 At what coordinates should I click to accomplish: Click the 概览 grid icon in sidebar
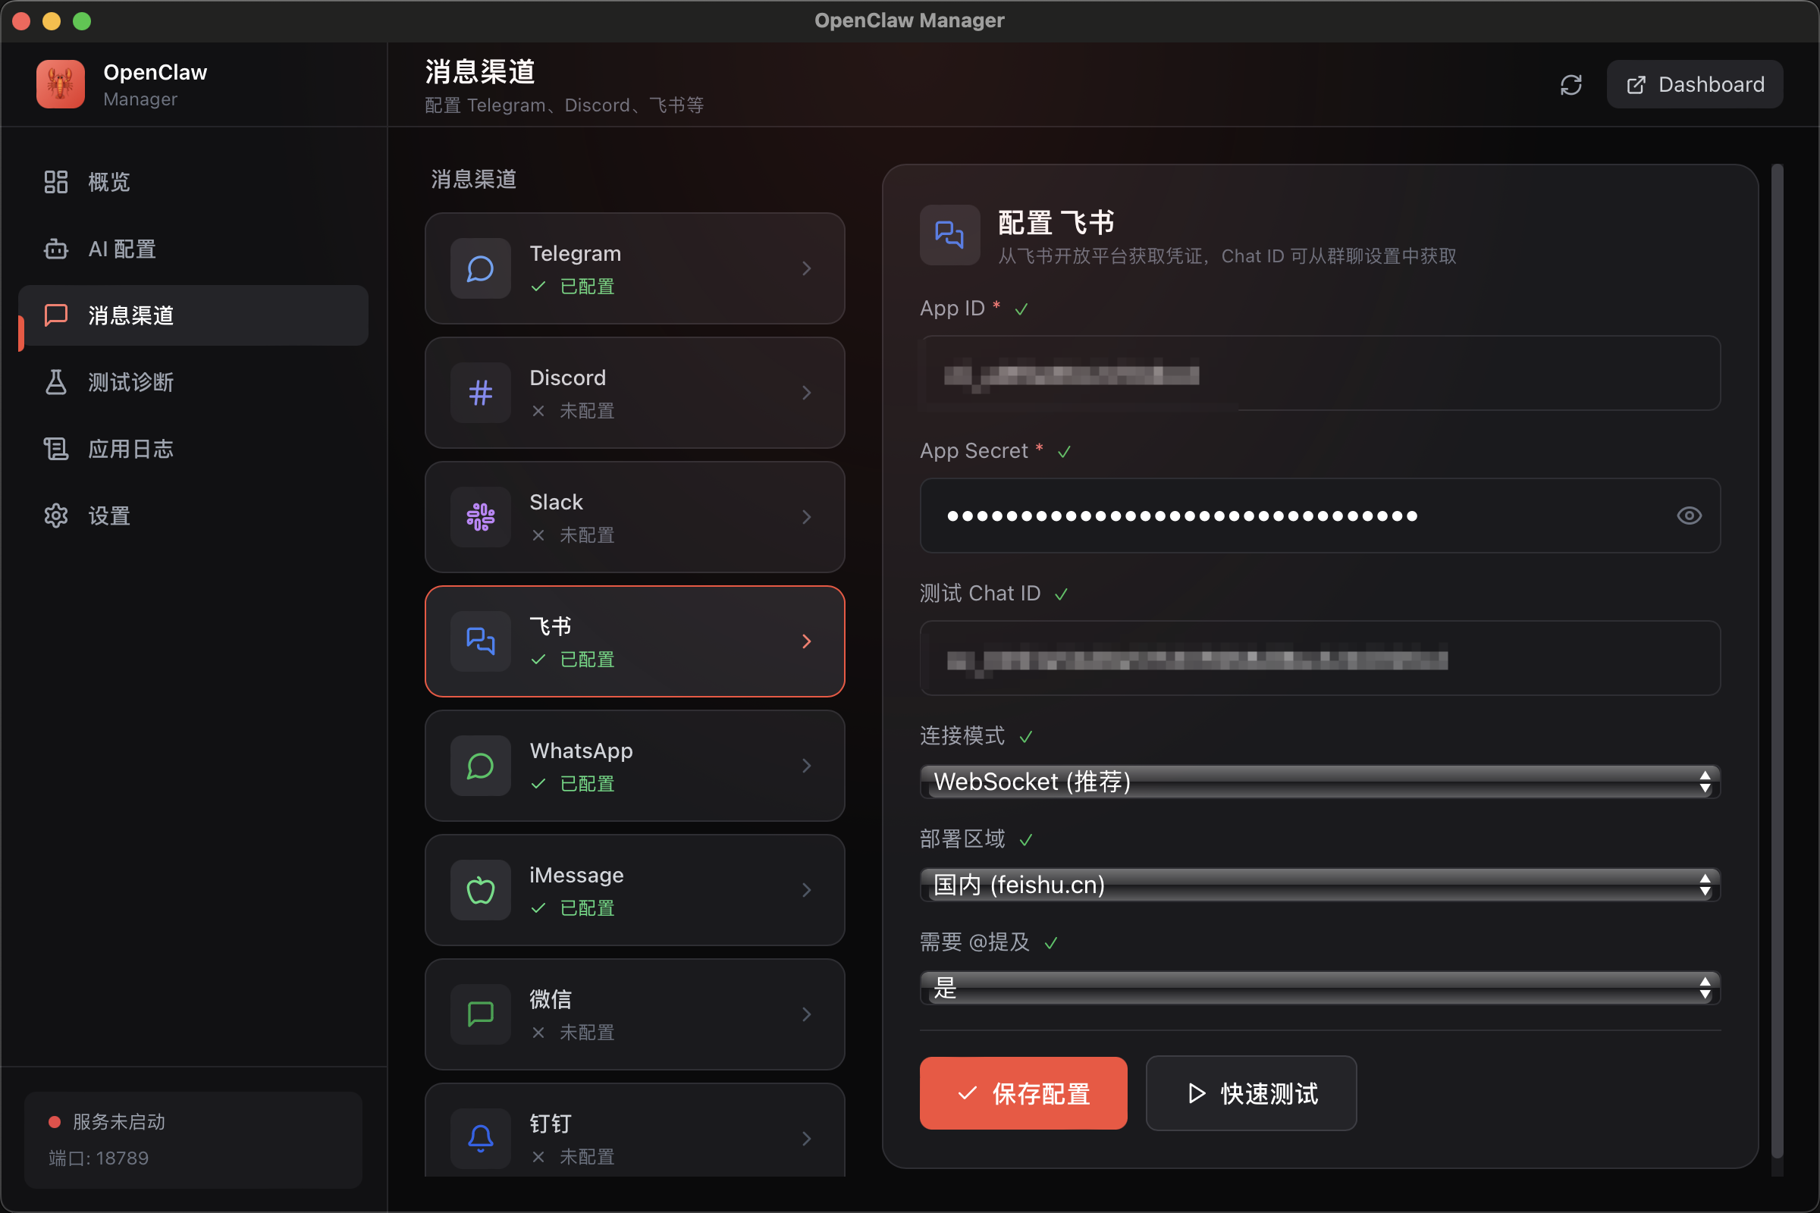tap(55, 183)
